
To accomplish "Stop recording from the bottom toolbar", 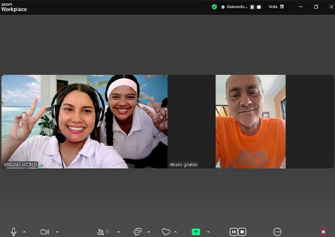I will [x=242, y=231].
